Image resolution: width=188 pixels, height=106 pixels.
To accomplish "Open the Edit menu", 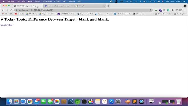I will (x=24, y=1).
